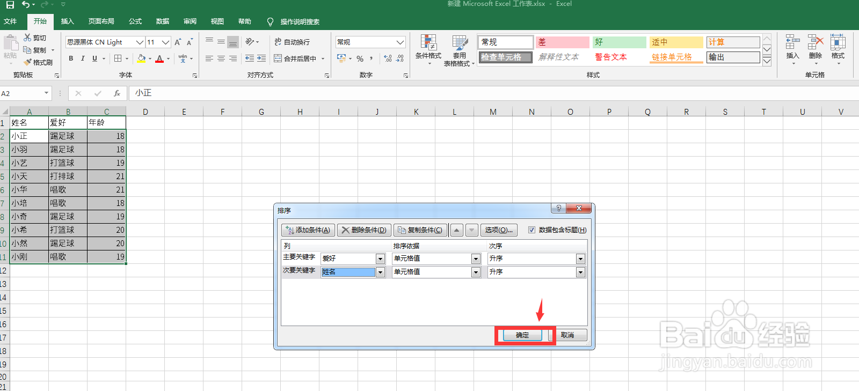Click the Decrease Decimal icon
This screenshot has height=391, width=859.
click(400, 58)
